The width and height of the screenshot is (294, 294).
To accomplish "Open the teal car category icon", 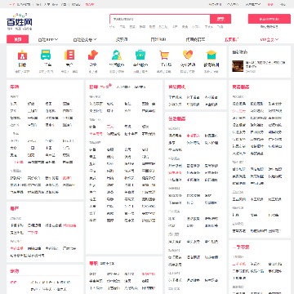I will coord(46,55).
